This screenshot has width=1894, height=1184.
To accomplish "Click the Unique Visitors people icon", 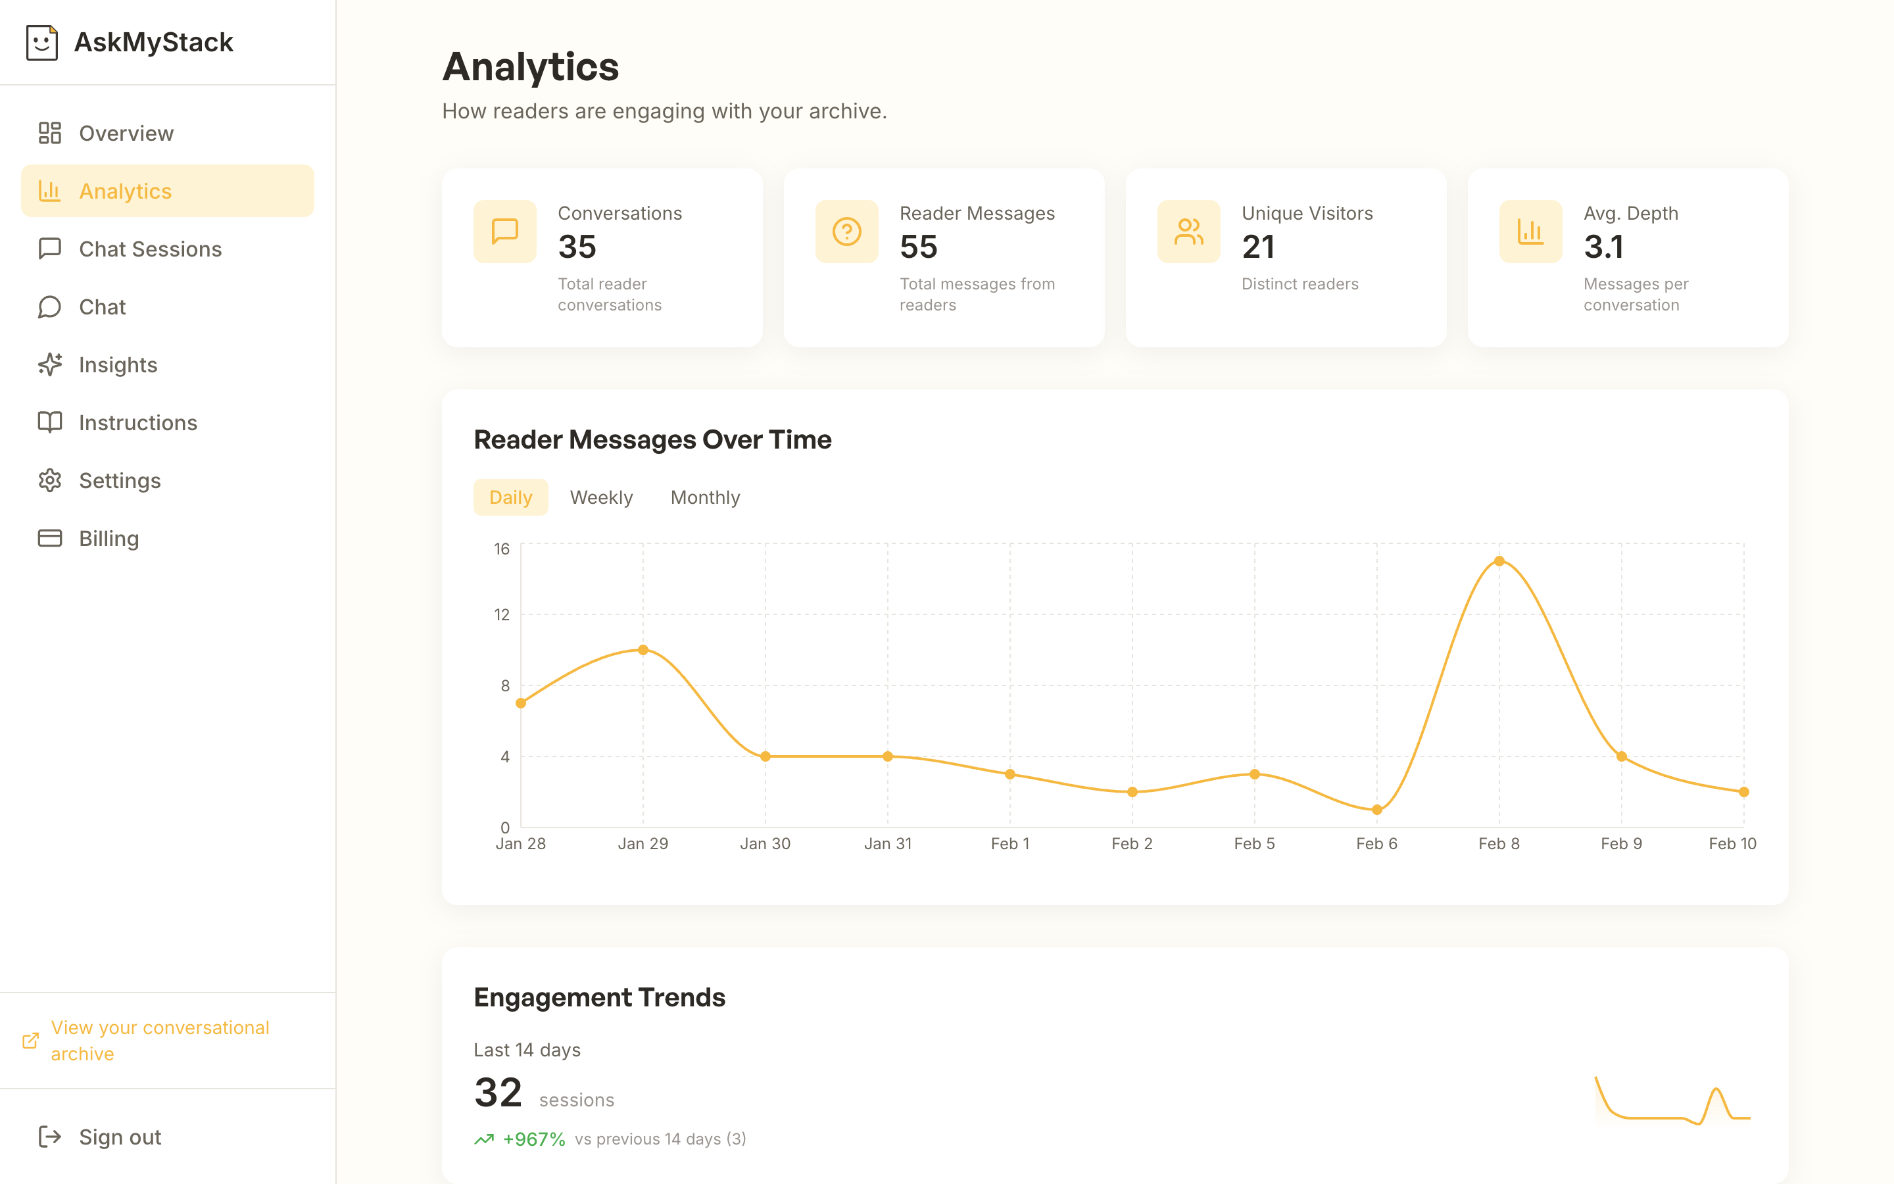I will click(x=1188, y=231).
